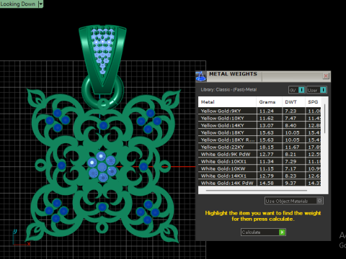
Task: Select the White Gold:9K PdW row
Action: point(259,154)
